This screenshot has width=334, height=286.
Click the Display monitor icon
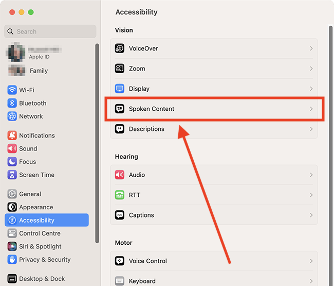point(120,89)
